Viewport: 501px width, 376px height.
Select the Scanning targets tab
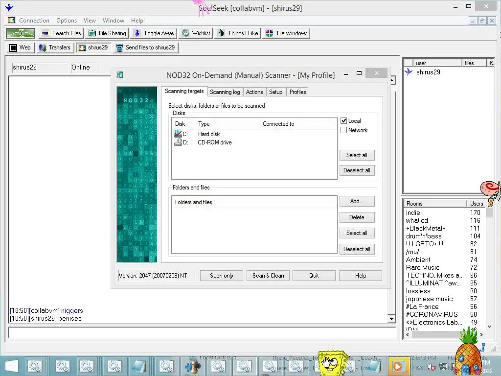[184, 91]
